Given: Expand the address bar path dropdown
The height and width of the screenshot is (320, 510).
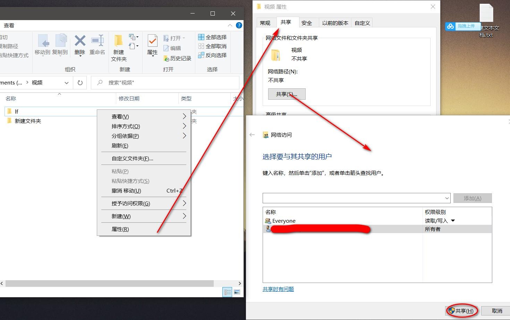Looking at the screenshot, I should [x=66, y=83].
